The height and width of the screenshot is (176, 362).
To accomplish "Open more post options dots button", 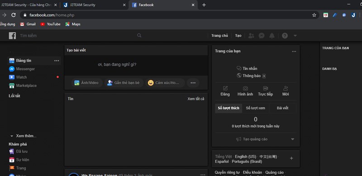I will (x=193, y=83).
